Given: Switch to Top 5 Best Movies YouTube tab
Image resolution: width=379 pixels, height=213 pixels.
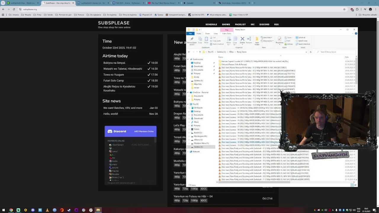Looking at the screenshot, I should point(163,3).
